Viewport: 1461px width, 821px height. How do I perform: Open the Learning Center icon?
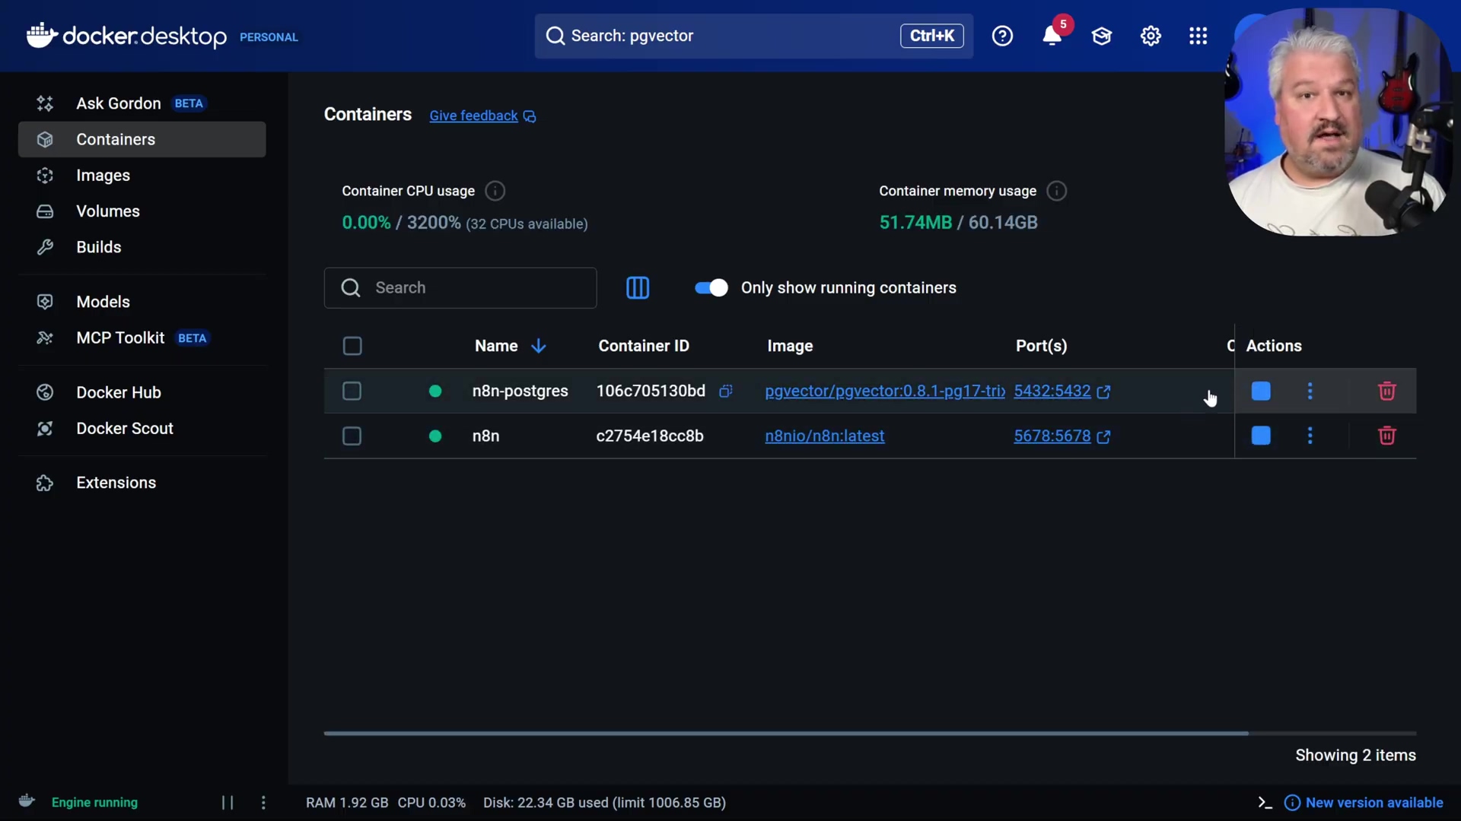tap(1101, 36)
